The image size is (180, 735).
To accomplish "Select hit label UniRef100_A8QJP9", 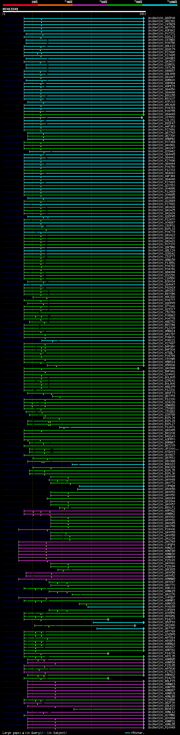I will tap(161, 387).
